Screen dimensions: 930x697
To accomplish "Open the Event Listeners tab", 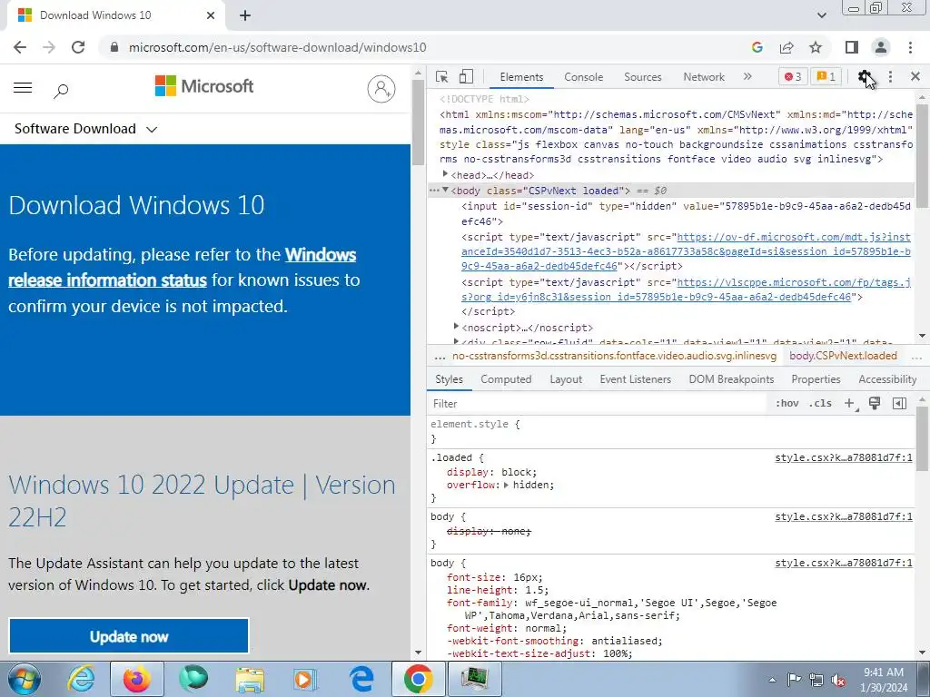I will coord(635,379).
